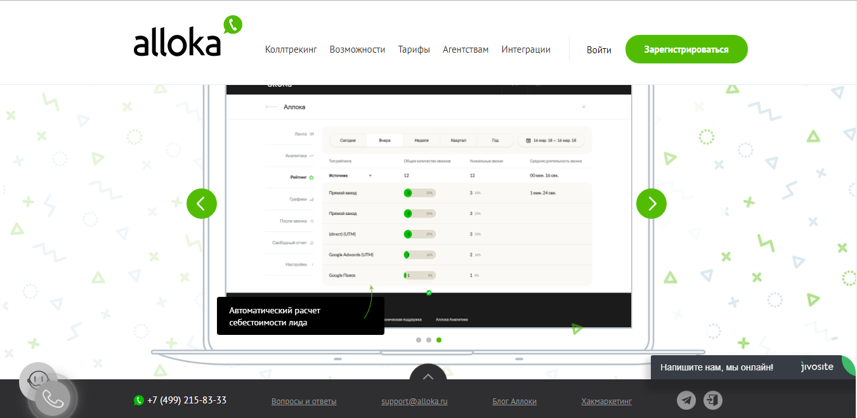Click the callback phone handset widget
Viewport: 857px width, 418px height.
pos(53,398)
